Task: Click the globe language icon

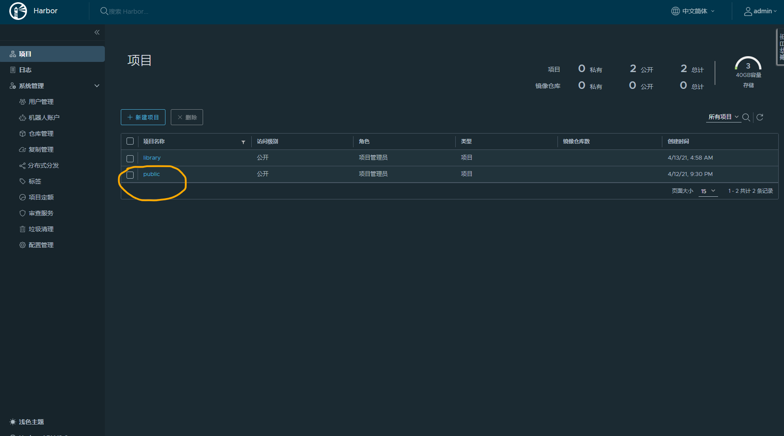Action: [675, 11]
